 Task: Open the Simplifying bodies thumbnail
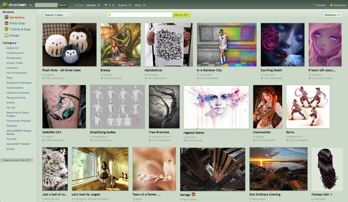[x=117, y=107]
